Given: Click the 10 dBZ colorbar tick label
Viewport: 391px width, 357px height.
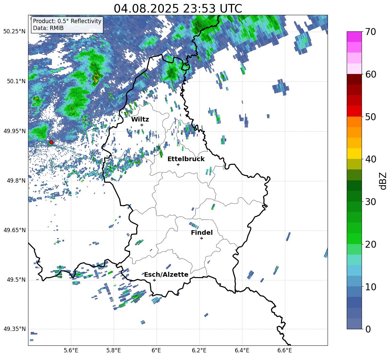Looking at the screenshot, I should click(371, 287).
